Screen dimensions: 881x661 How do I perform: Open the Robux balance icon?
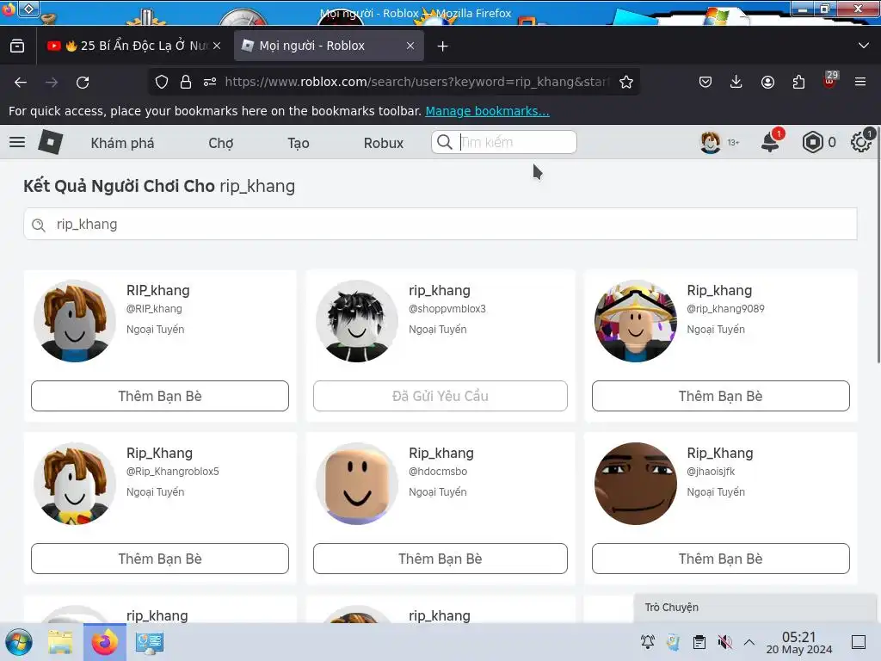[x=812, y=142]
